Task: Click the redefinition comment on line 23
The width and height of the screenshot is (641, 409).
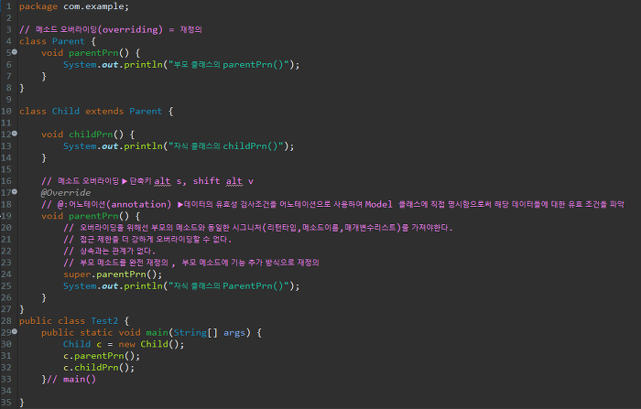Action: coord(191,263)
